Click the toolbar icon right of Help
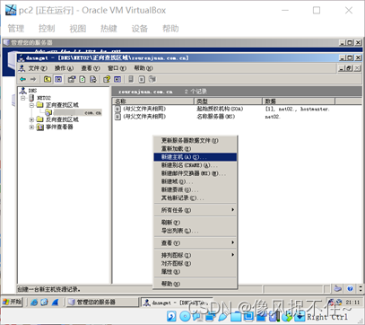 pos(117,79)
